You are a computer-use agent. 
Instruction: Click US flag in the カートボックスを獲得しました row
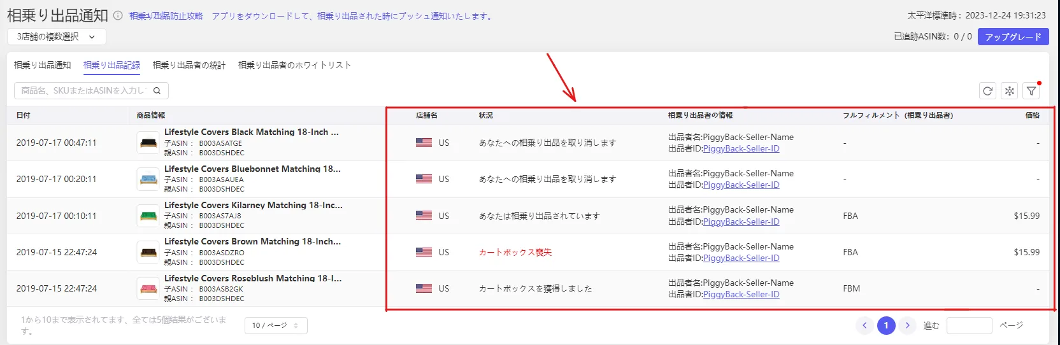tap(424, 288)
